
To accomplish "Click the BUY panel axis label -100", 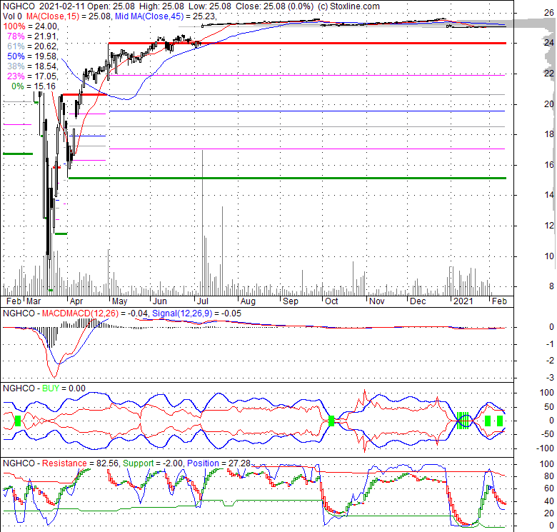I will [546, 448].
